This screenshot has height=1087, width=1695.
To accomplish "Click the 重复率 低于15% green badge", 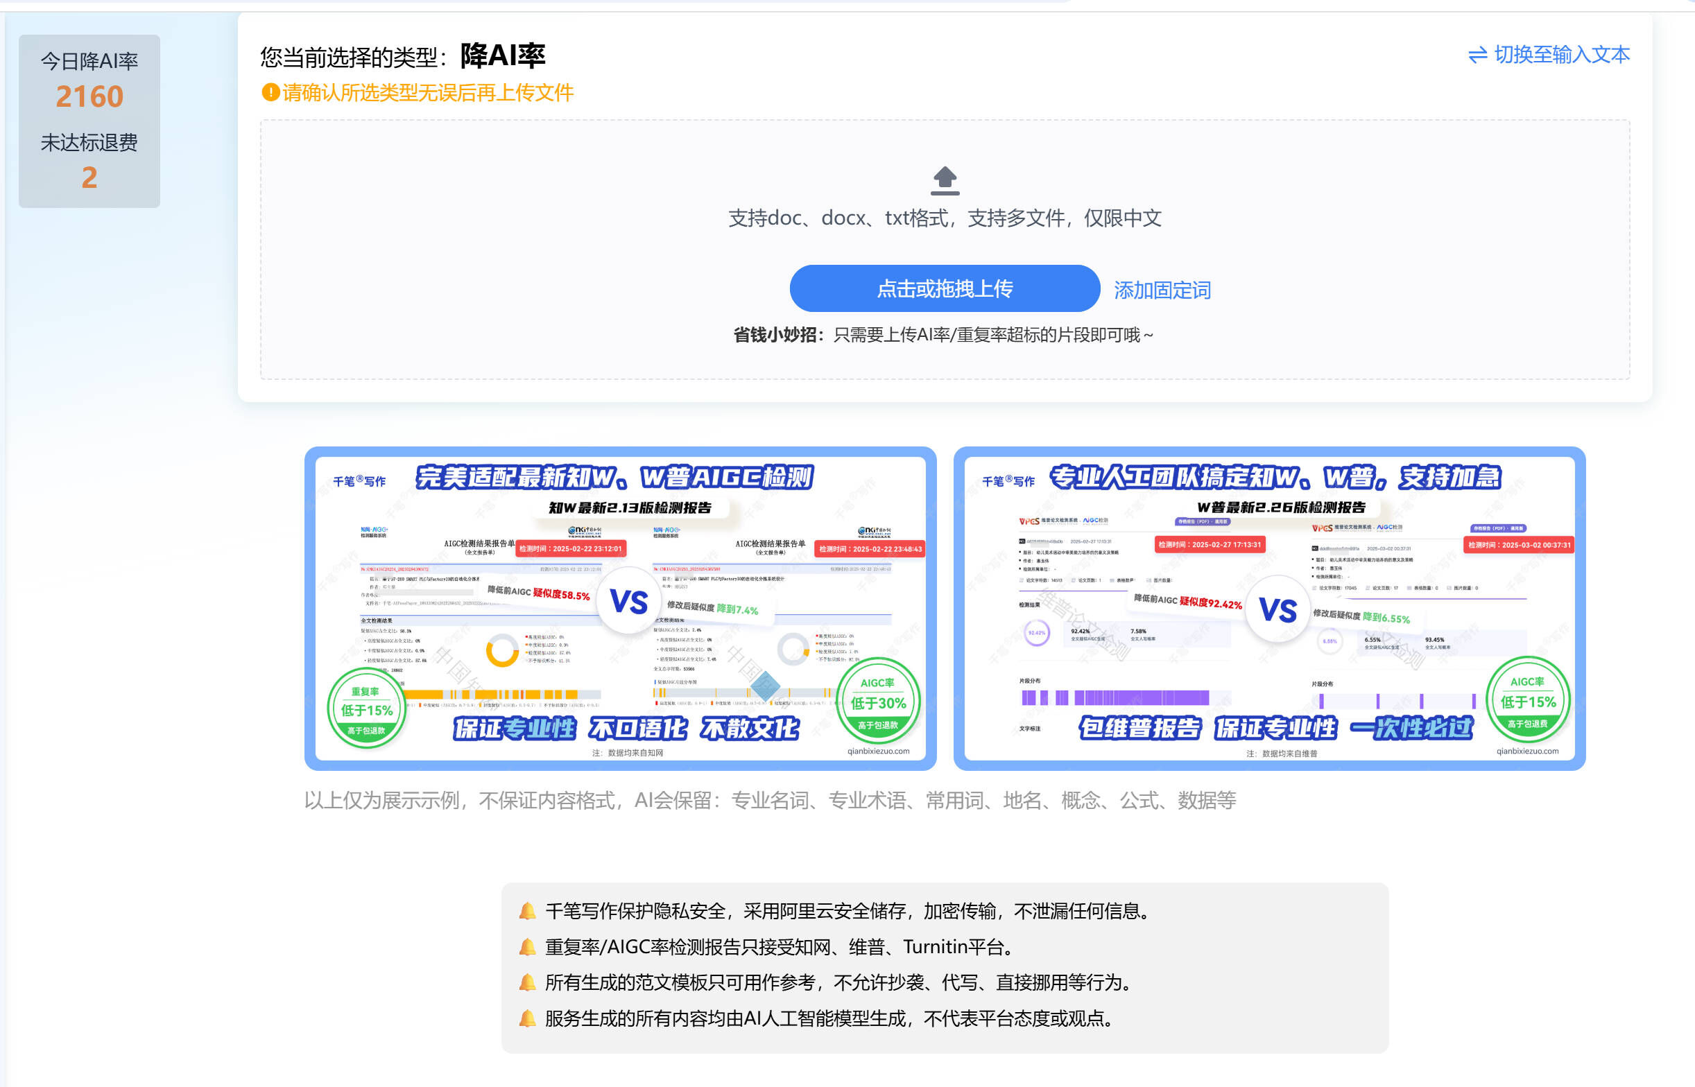I will point(366,708).
